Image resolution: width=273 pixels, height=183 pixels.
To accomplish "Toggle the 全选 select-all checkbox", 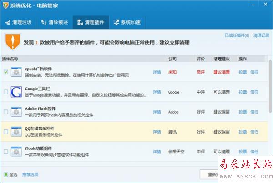I will (6, 174).
